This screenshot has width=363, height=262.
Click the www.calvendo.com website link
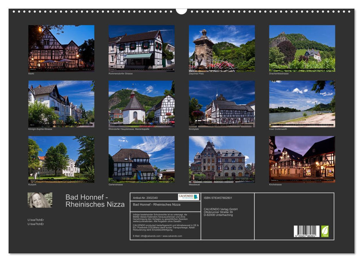172,236
